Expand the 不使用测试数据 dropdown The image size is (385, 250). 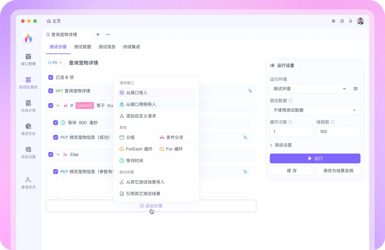tap(315, 110)
